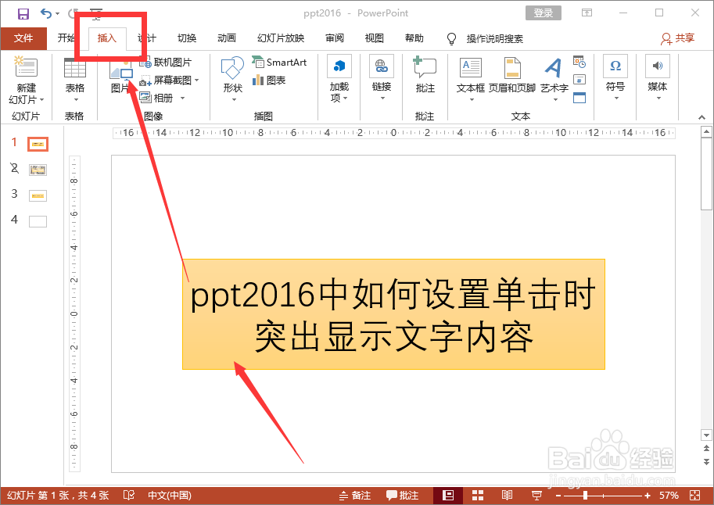Open the 屏幕截图 screenshot tool
714x505 pixels.
167,81
